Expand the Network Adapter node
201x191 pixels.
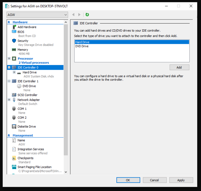9,100
